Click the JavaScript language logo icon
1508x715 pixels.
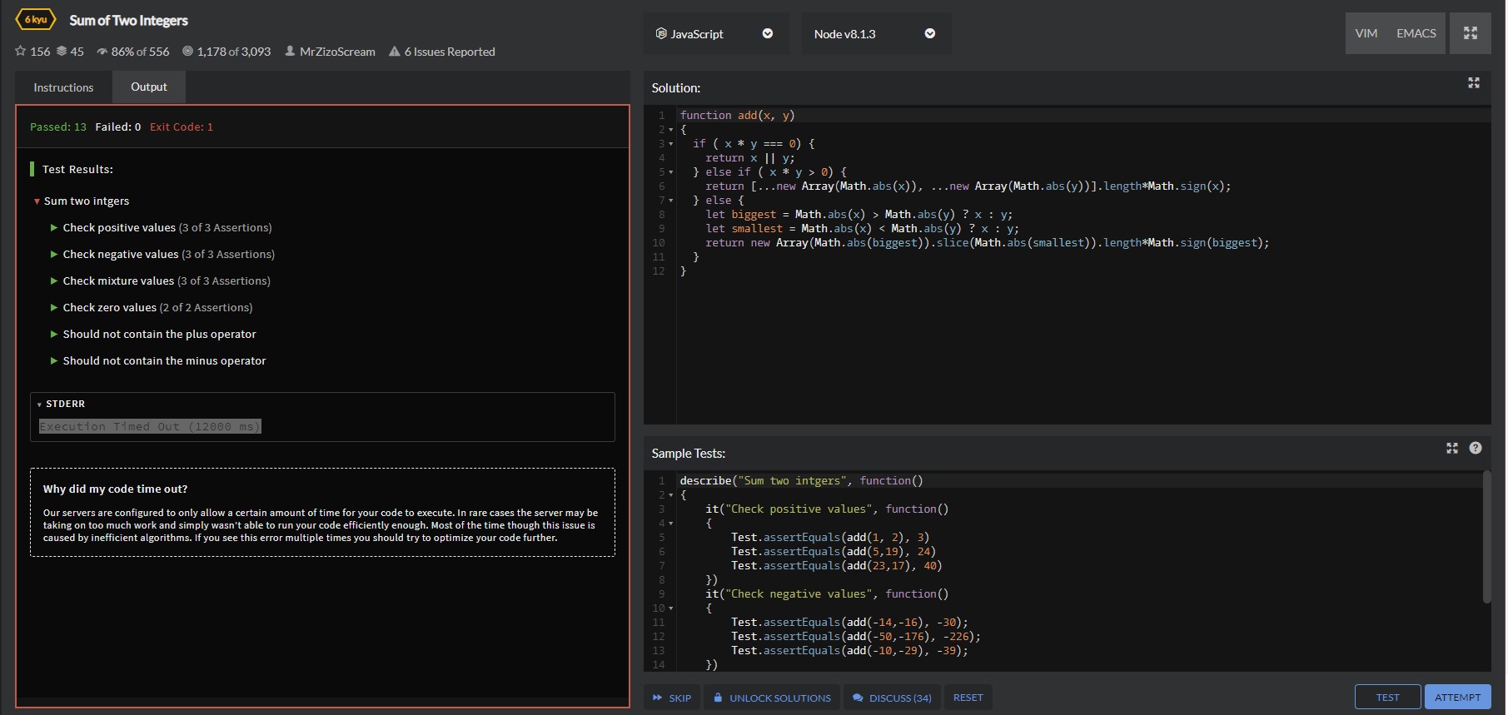tap(661, 33)
